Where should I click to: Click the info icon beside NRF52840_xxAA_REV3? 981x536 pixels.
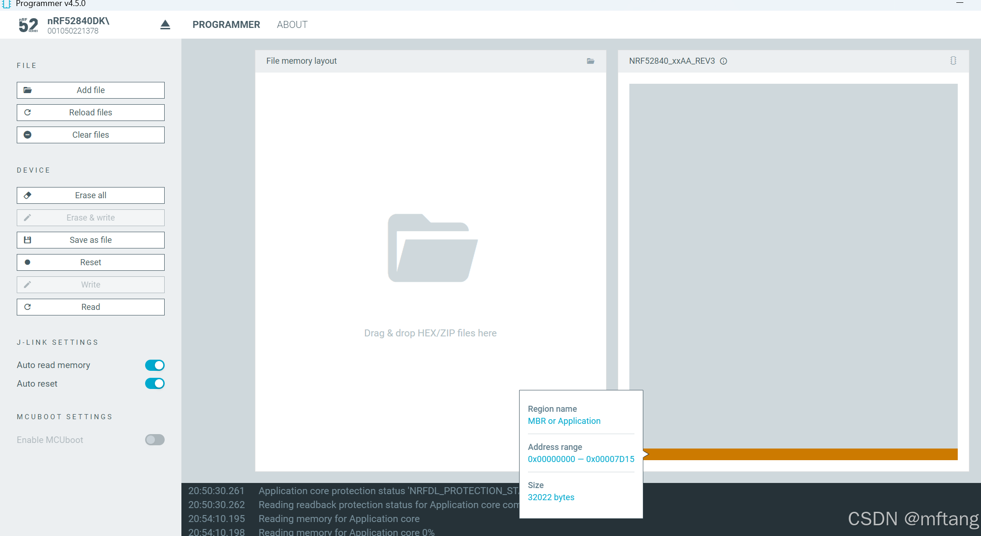point(723,61)
